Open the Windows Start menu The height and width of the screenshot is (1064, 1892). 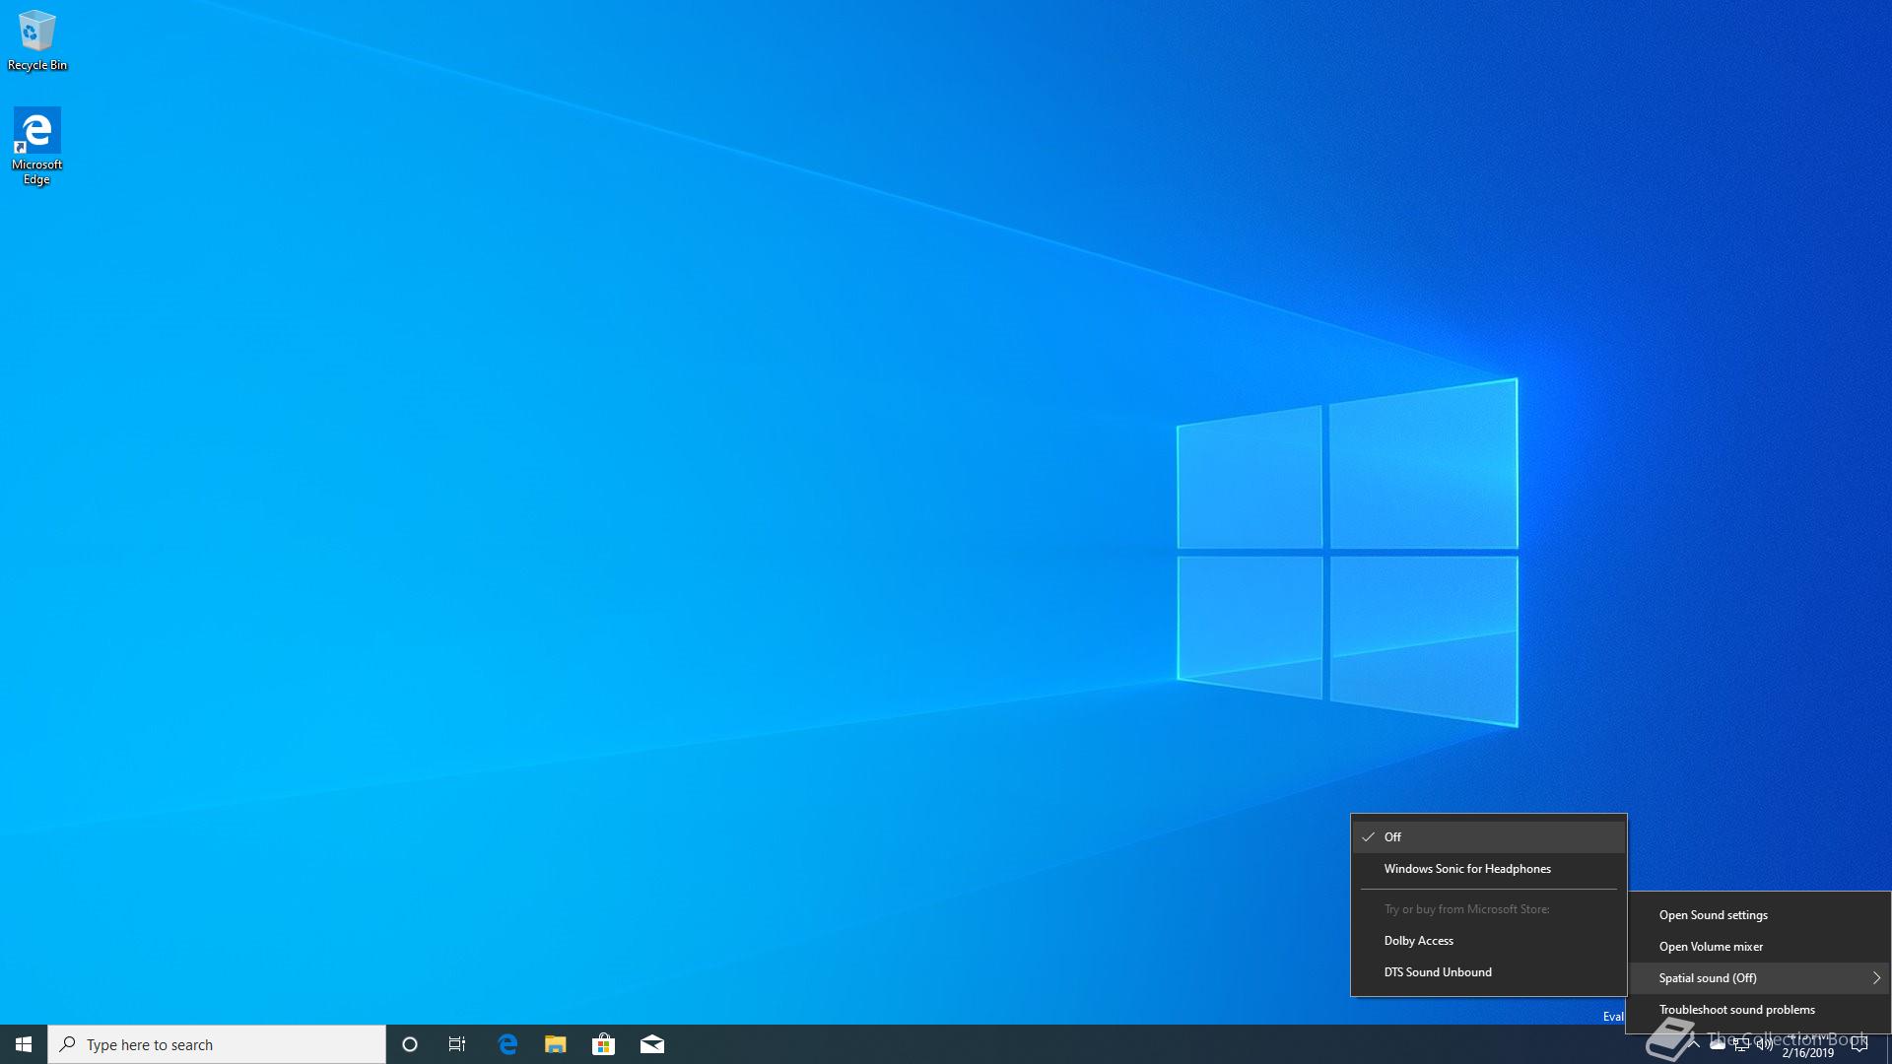coord(24,1044)
